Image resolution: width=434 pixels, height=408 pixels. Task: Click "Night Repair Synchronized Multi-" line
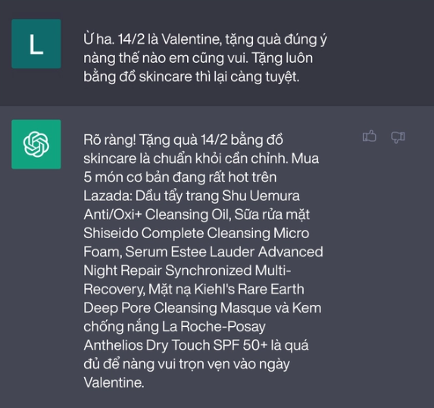pos(187,271)
